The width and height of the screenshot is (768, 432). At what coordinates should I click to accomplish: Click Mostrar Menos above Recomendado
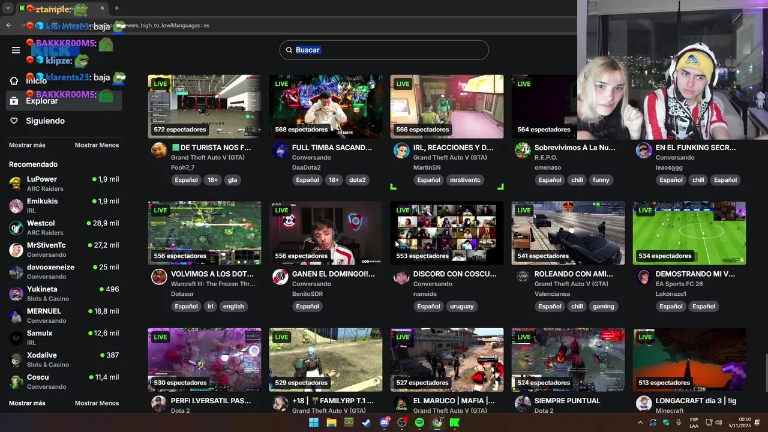point(97,145)
